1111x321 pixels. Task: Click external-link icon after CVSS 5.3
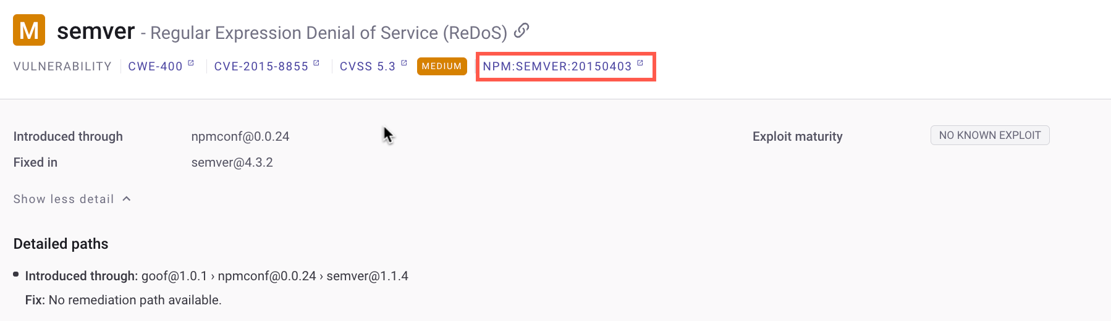pyautogui.click(x=404, y=63)
